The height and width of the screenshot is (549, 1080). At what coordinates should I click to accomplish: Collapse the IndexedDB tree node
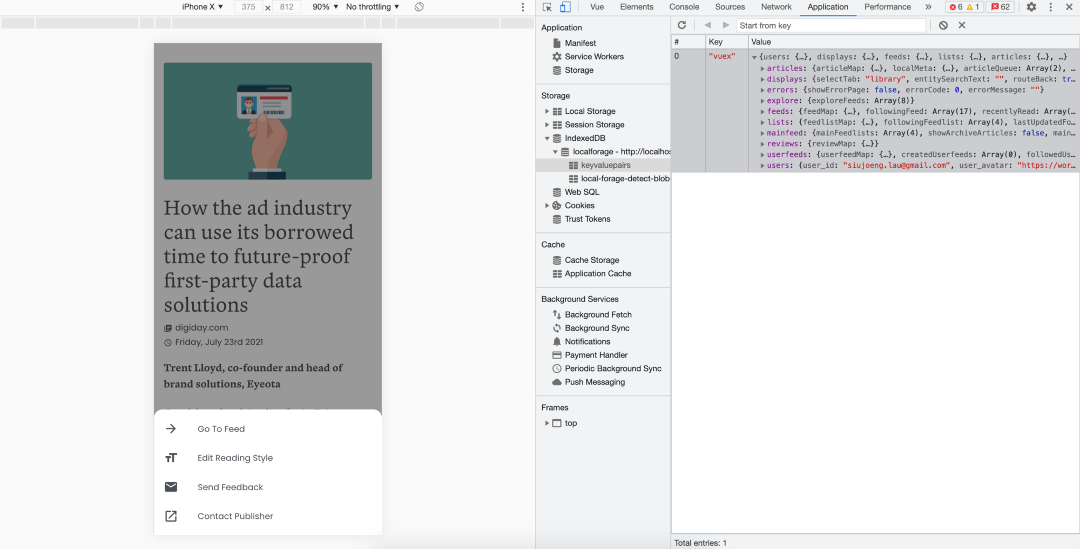(547, 139)
